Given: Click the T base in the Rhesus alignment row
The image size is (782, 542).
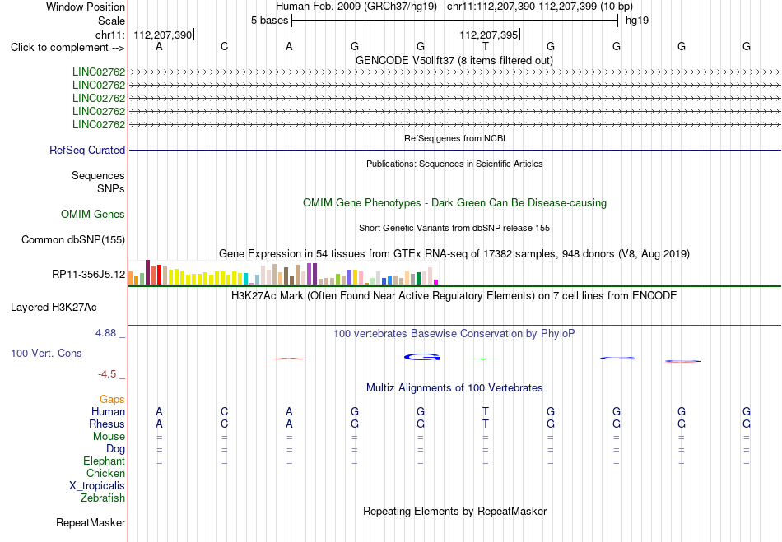Looking at the screenshot, I should click(486, 424).
